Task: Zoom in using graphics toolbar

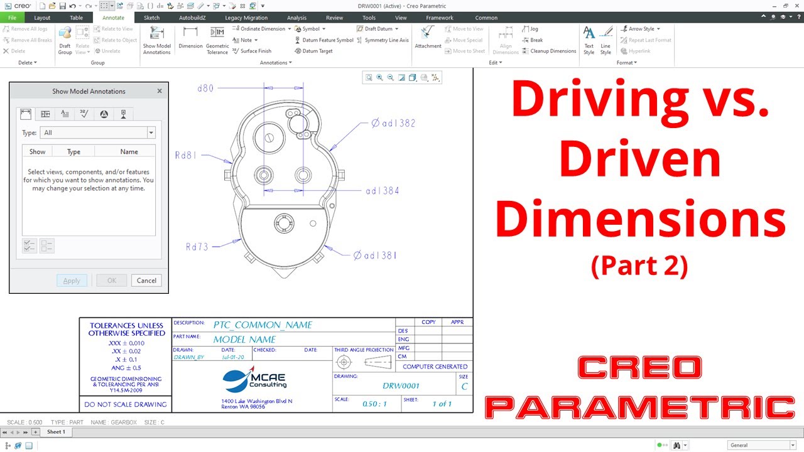Action: [380, 78]
